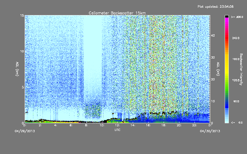Click the '22:' hour tick label
This screenshot has height=154, width=247.
195,125
